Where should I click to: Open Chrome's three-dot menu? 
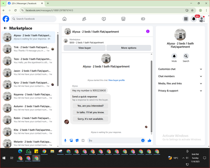point(206,10)
